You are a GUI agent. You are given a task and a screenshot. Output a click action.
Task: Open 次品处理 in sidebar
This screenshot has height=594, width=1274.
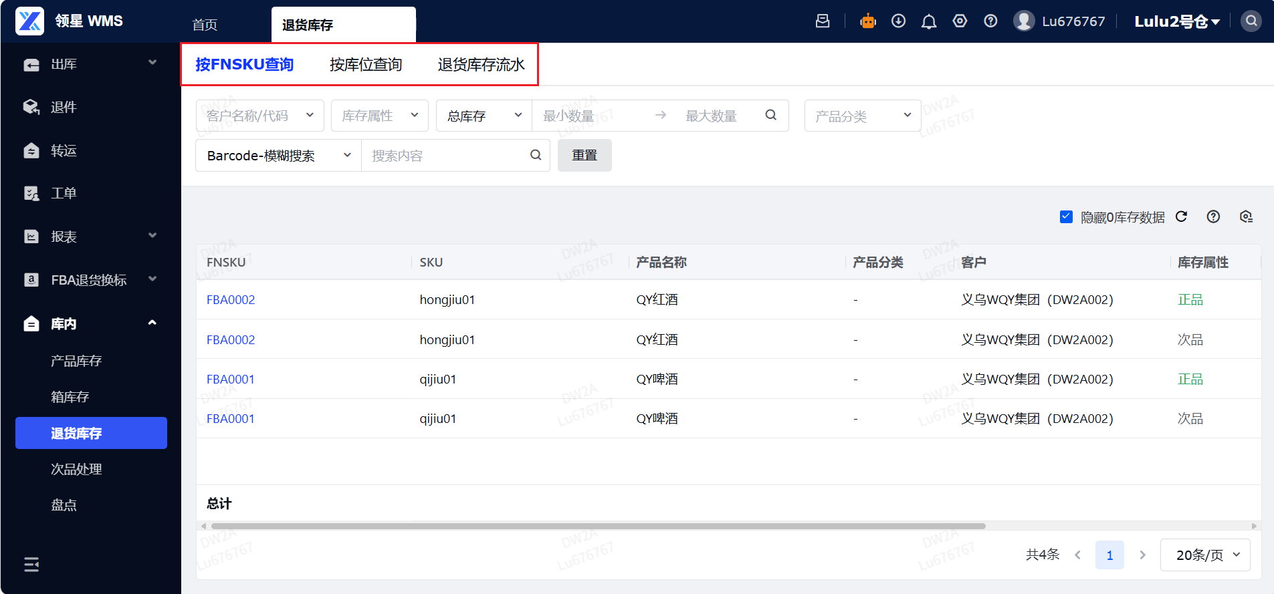76,469
